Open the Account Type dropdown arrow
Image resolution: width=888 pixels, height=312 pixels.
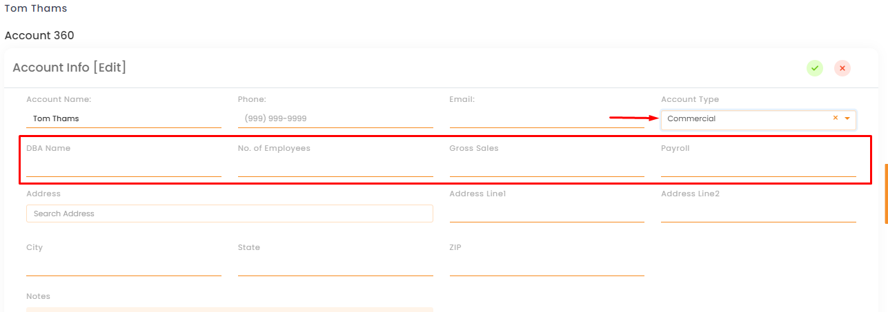(x=847, y=118)
